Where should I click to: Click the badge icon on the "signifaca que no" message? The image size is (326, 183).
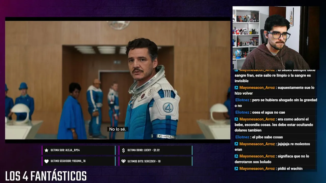[x=236, y=156]
